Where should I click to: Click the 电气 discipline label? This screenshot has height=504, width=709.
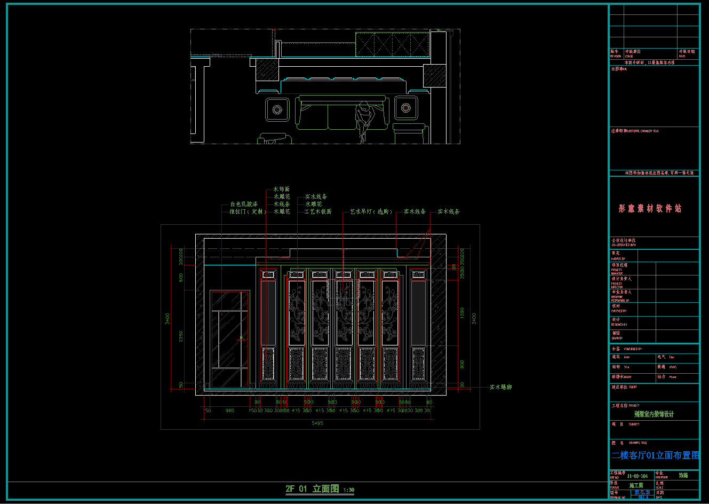coord(662,357)
